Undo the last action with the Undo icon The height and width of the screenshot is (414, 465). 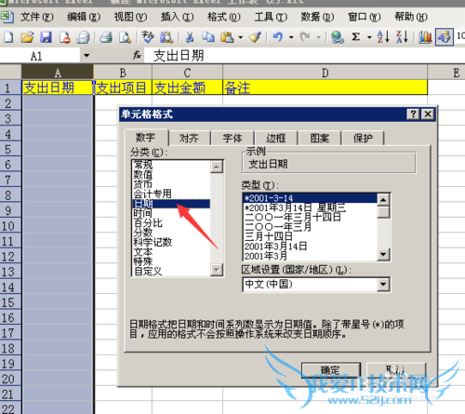(278, 37)
